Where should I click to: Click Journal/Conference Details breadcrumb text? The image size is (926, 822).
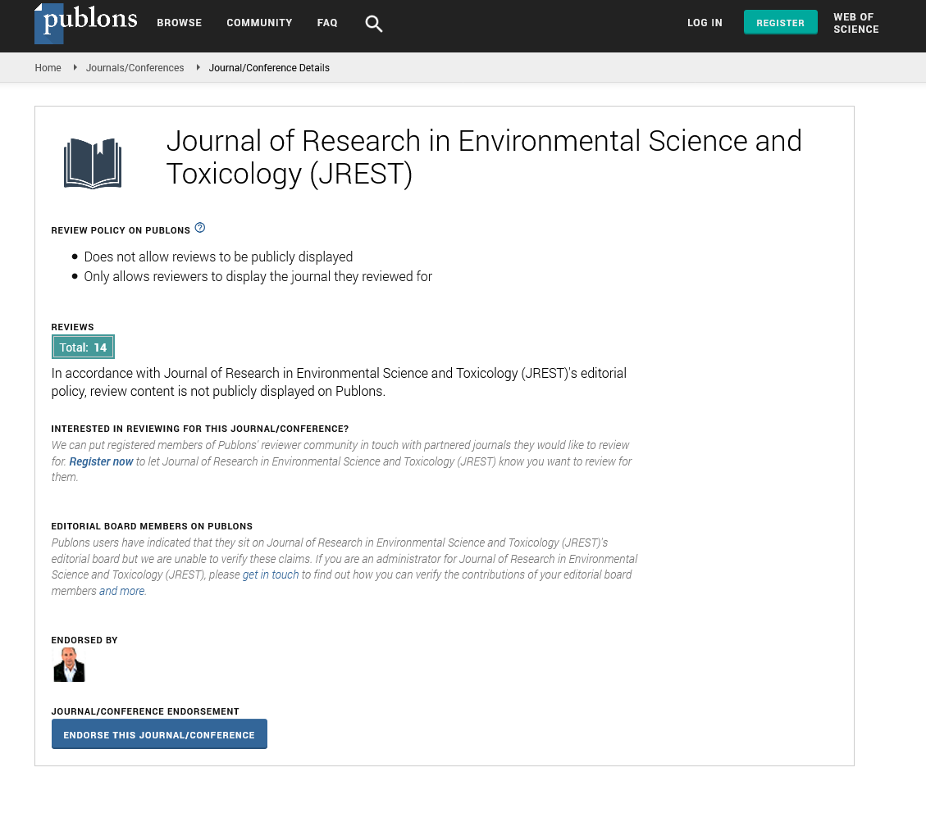[269, 68]
